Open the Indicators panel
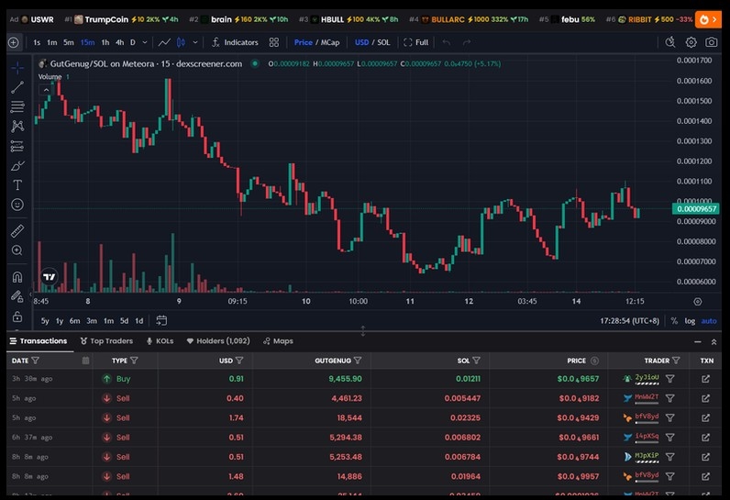This screenshot has width=730, height=500. [x=235, y=42]
